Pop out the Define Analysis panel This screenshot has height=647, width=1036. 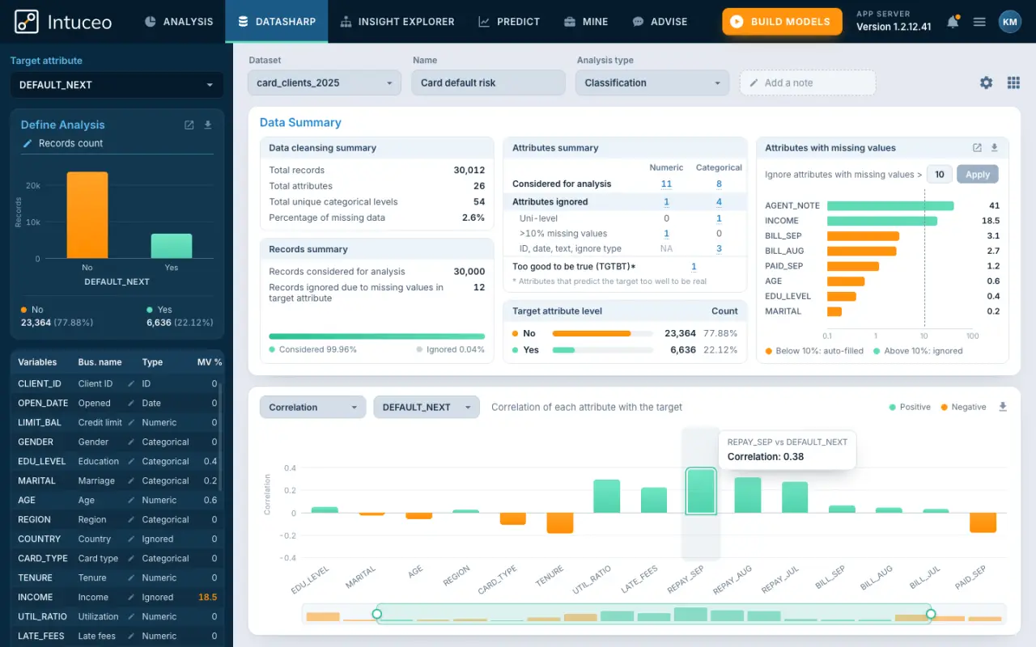(189, 125)
